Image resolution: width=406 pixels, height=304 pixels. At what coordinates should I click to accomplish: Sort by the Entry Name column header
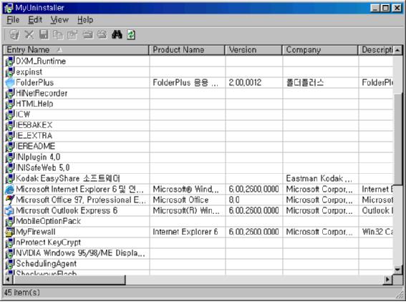coord(76,50)
